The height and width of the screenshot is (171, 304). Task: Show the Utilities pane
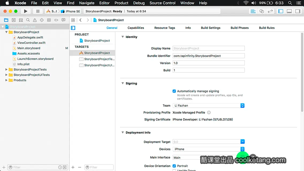[298, 11]
